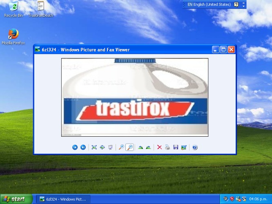Select the 6zl324 taskbar button

(63, 199)
